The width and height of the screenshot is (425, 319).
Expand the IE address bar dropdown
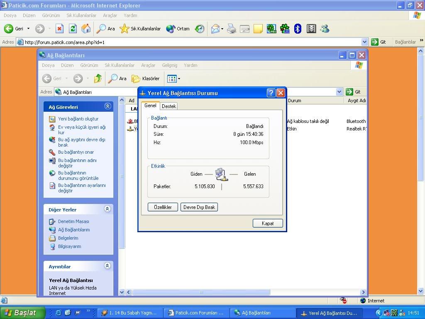[x=364, y=42]
